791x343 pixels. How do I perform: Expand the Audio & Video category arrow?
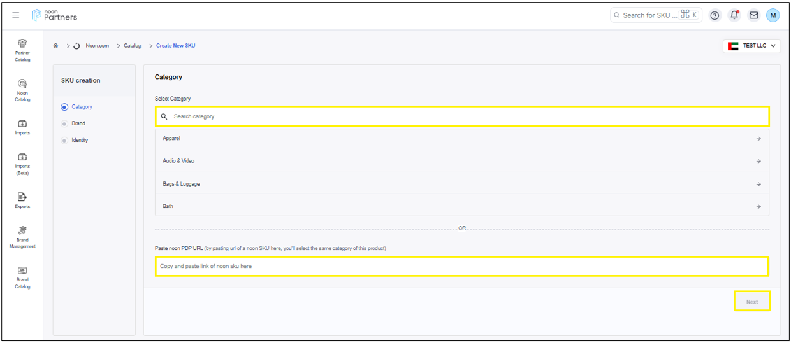click(758, 161)
